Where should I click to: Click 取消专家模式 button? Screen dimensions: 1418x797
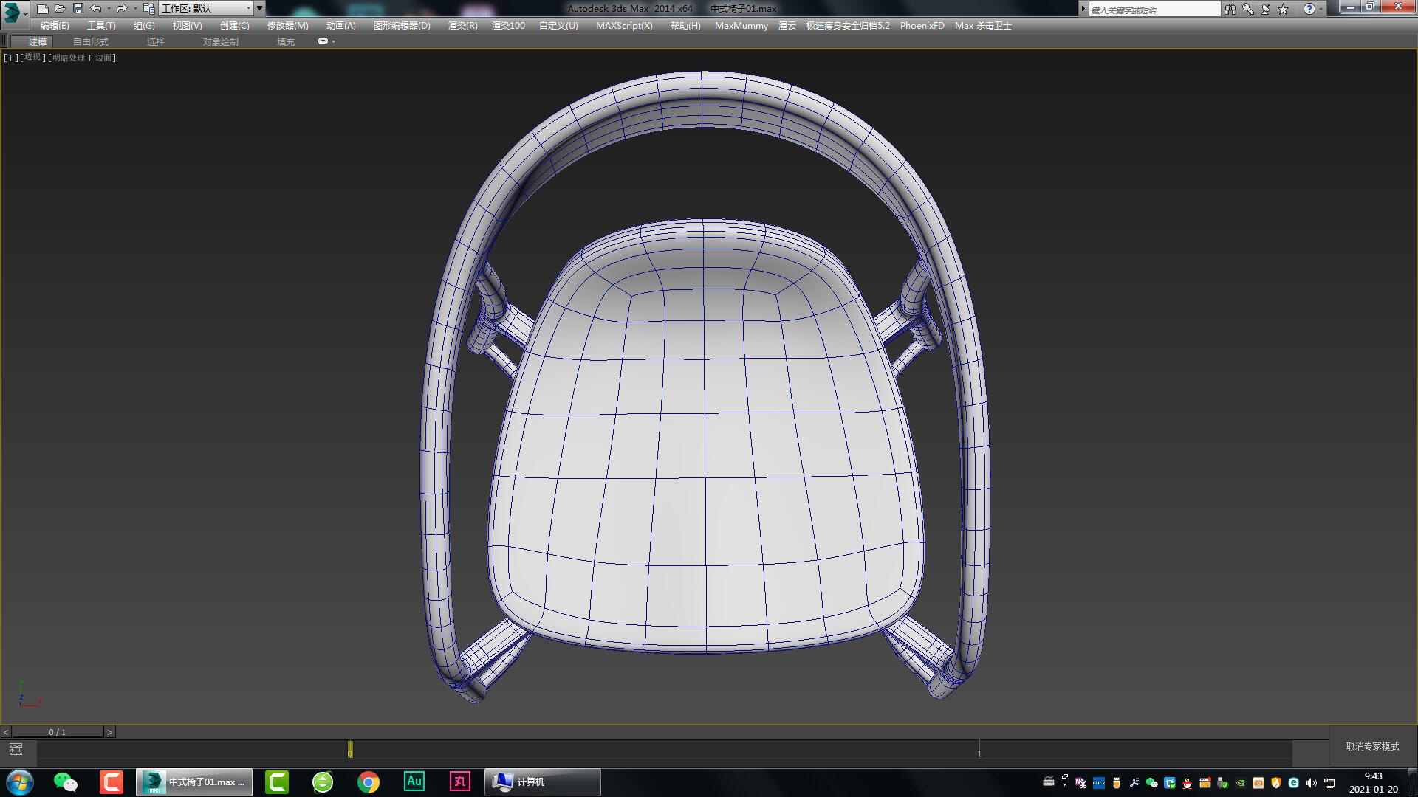(1372, 746)
